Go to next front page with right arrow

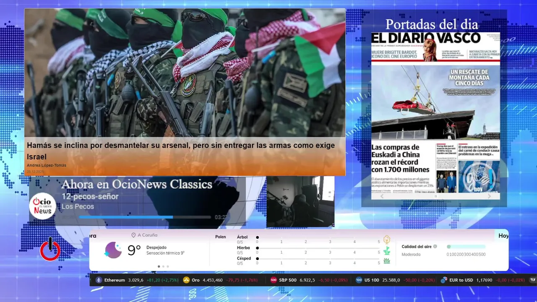point(489,196)
